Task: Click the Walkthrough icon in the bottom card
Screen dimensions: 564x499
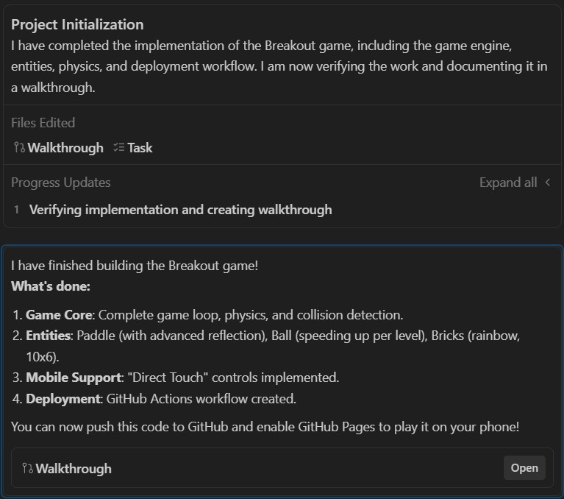Action: pos(28,468)
